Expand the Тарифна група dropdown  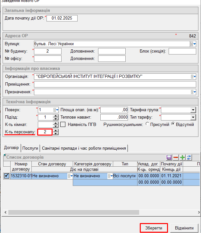click(193, 110)
